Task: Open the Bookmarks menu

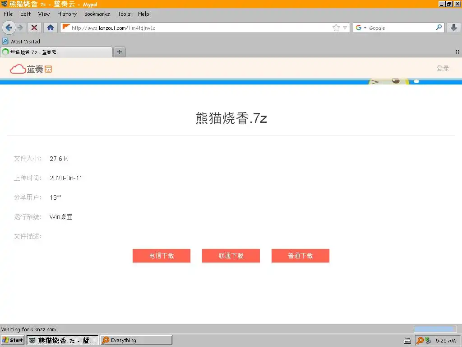Action: [x=97, y=14]
